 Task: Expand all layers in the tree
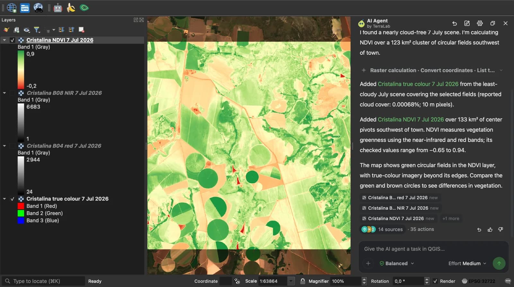click(x=61, y=30)
